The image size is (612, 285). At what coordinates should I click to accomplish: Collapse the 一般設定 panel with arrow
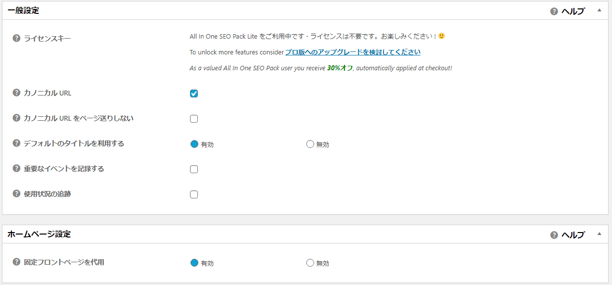click(599, 10)
